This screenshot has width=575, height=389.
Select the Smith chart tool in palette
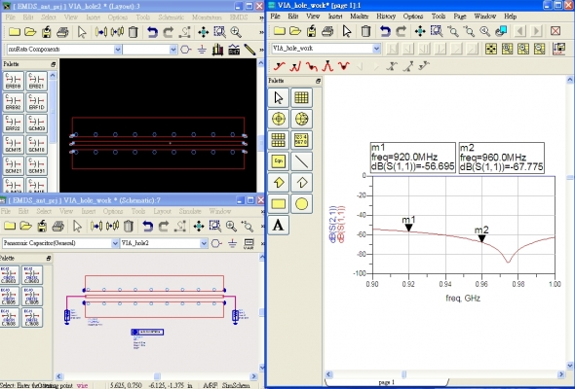301,119
